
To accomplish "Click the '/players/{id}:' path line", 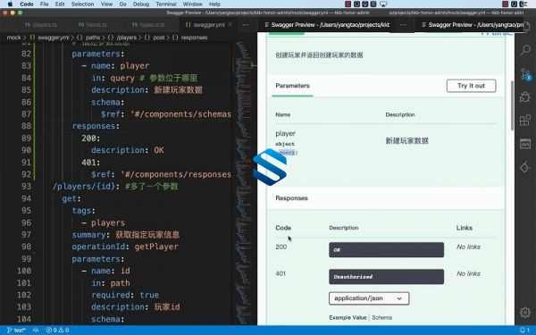I will tap(86, 187).
